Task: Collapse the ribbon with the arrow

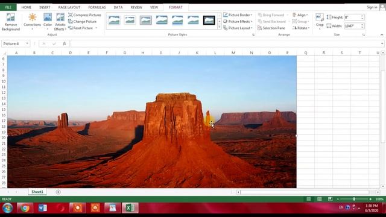Action: tap(382, 35)
